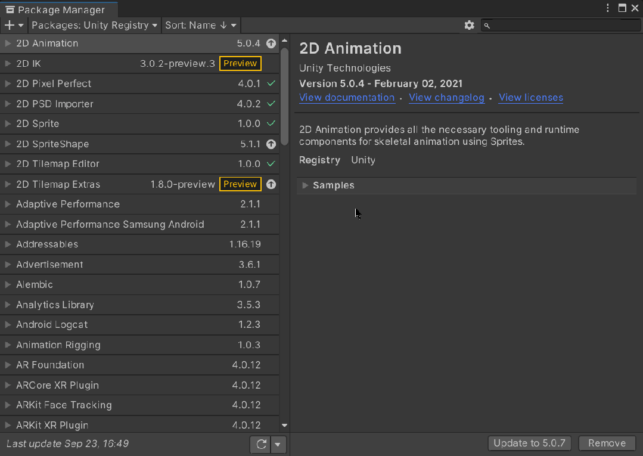Refresh the package list
643x456 pixels.
(x=261, y=444)
